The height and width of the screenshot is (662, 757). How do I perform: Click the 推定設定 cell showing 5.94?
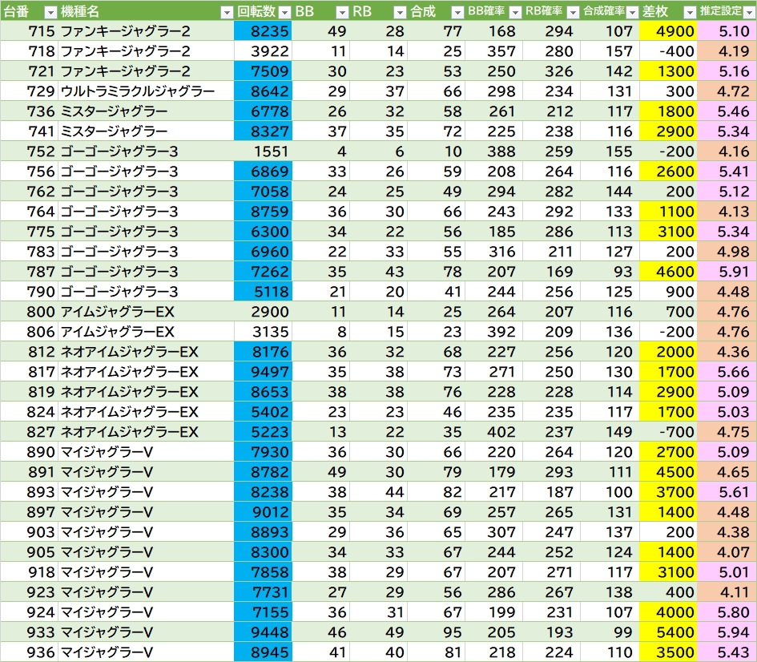pyautogui.click(x=727, y=632)
